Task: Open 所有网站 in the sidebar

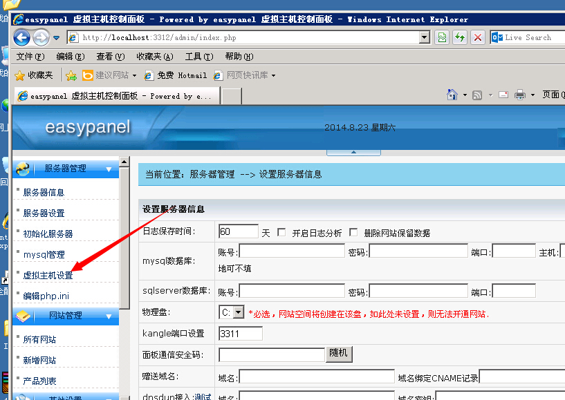Action: pos(39,339)
